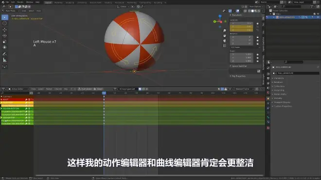The image size is (321, 180).
Task: Click the Blender logo menu icon
Action: tap(3, 2)
